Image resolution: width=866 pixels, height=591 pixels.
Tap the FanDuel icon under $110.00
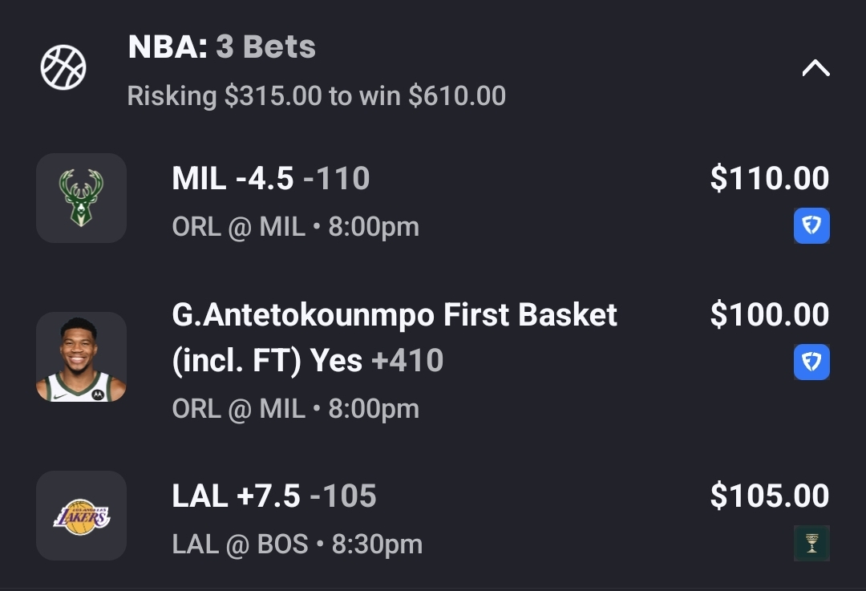coord(811,225)
